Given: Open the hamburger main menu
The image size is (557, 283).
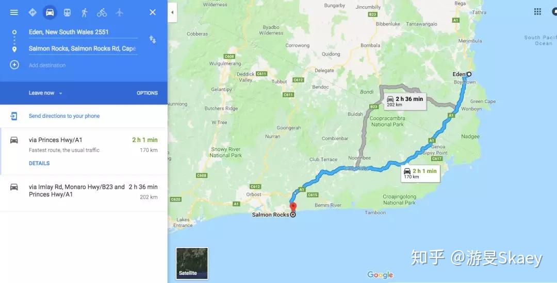Looking at the screenshot, I should (14, 12).
